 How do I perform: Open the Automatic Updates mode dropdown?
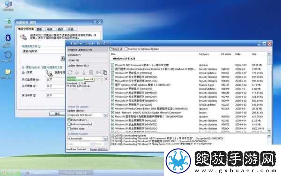tap(105, 138)
